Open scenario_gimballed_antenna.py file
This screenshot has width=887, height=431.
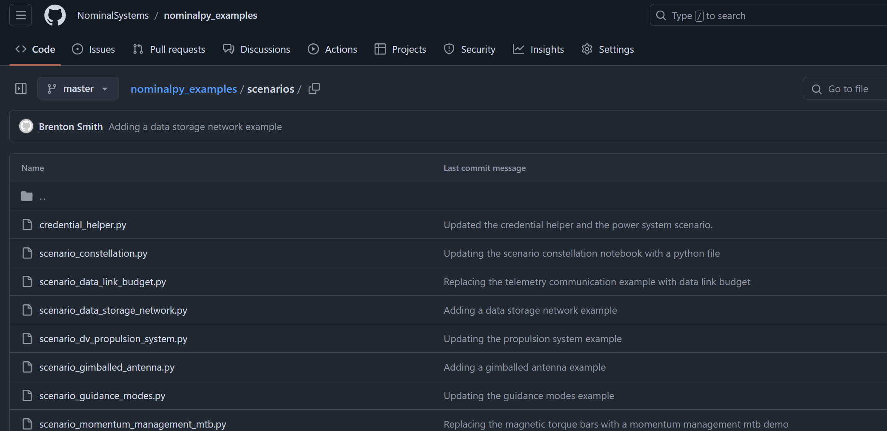click(x=107, y=367)
